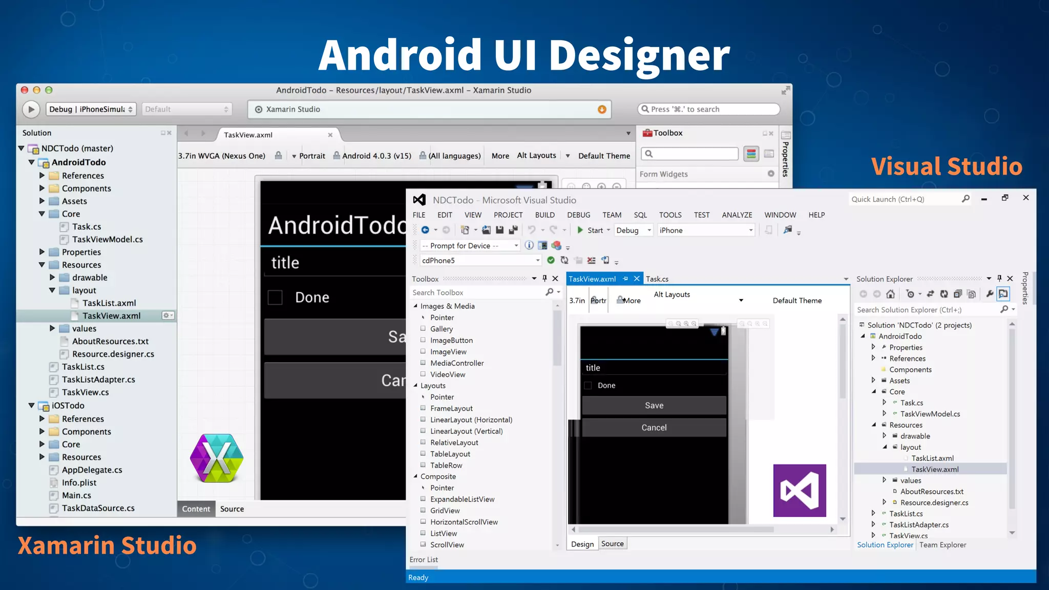Open the gear options beside TaskView.axml in Xamarin solution tree

pos(168,315)
